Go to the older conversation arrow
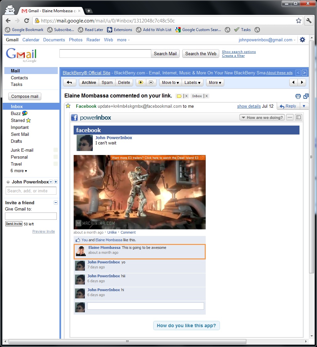Viewport: 317px width, 347px height. coord(302,83)
